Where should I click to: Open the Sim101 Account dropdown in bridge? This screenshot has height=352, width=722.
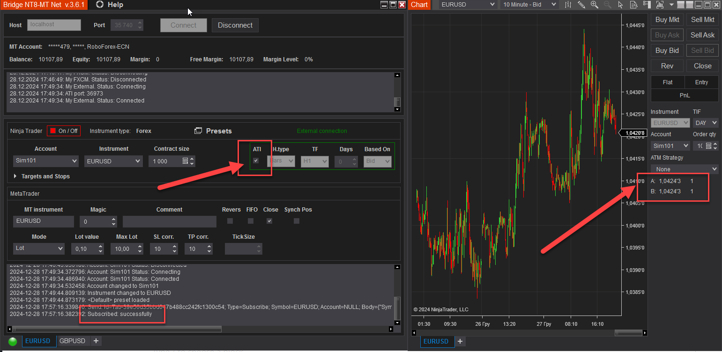(45, 161)
